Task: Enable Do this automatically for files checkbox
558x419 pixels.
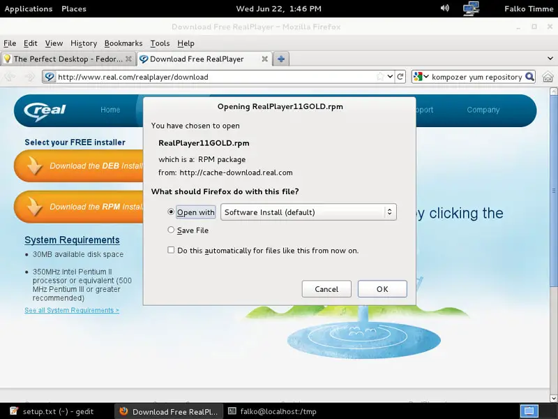Action: point(171,250)
